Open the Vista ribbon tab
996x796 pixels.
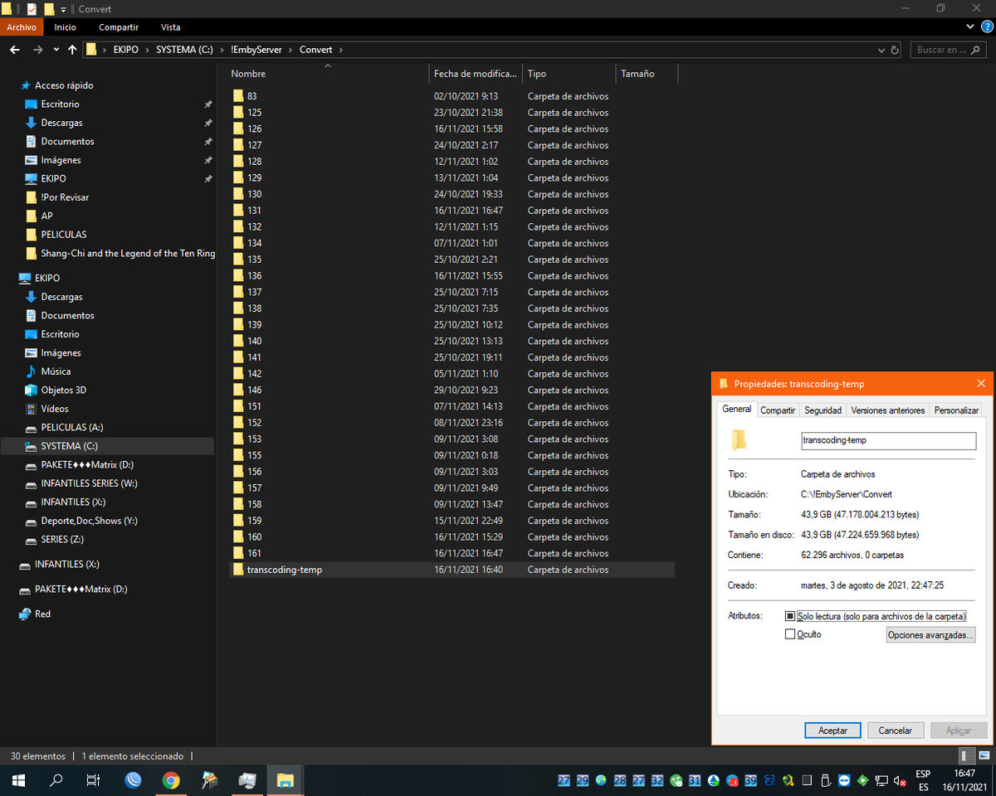[x=170, y=27]
